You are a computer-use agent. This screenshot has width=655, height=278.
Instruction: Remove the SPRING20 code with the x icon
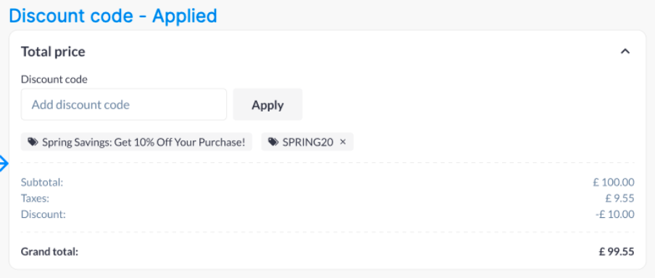coord(343,142)
